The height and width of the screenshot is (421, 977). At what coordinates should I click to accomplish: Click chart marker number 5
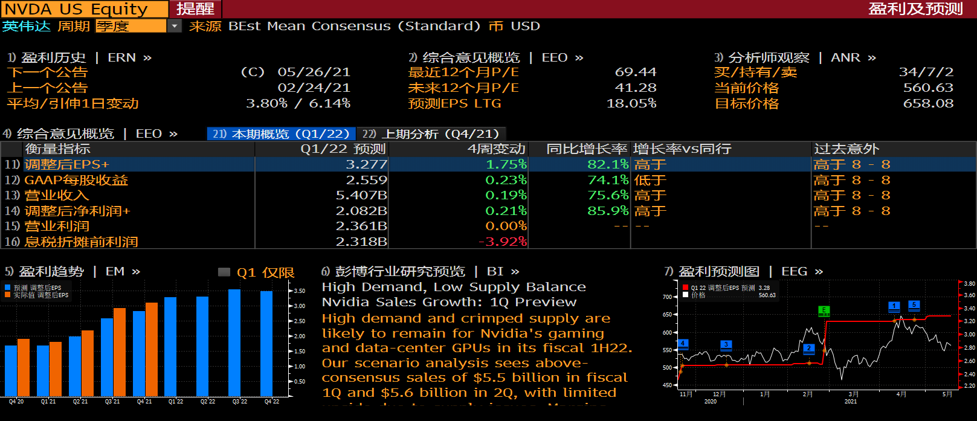coord(914,305)
